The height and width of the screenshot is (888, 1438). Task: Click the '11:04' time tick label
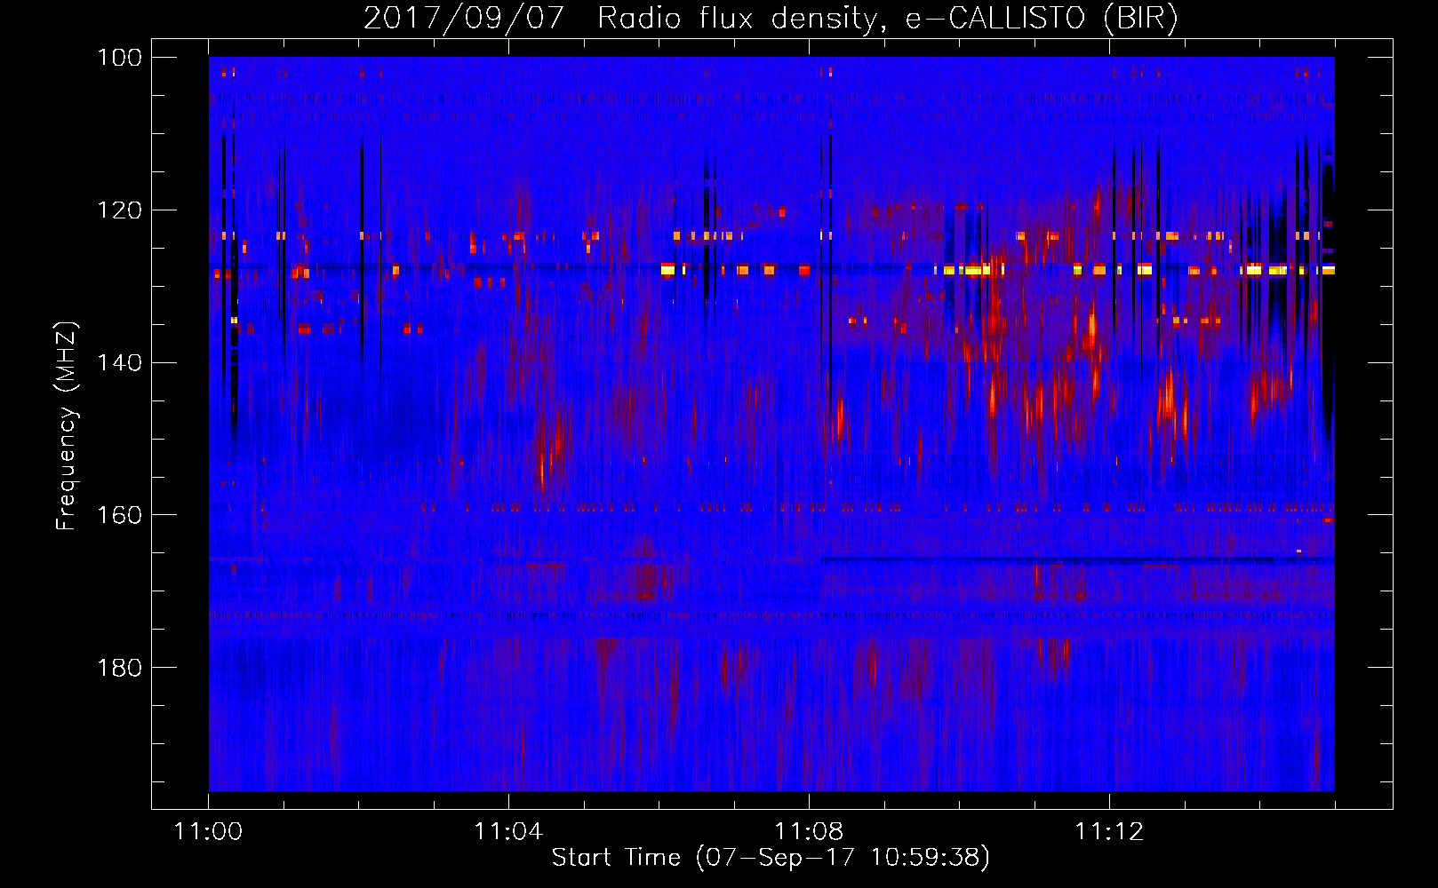coord(508,832)
